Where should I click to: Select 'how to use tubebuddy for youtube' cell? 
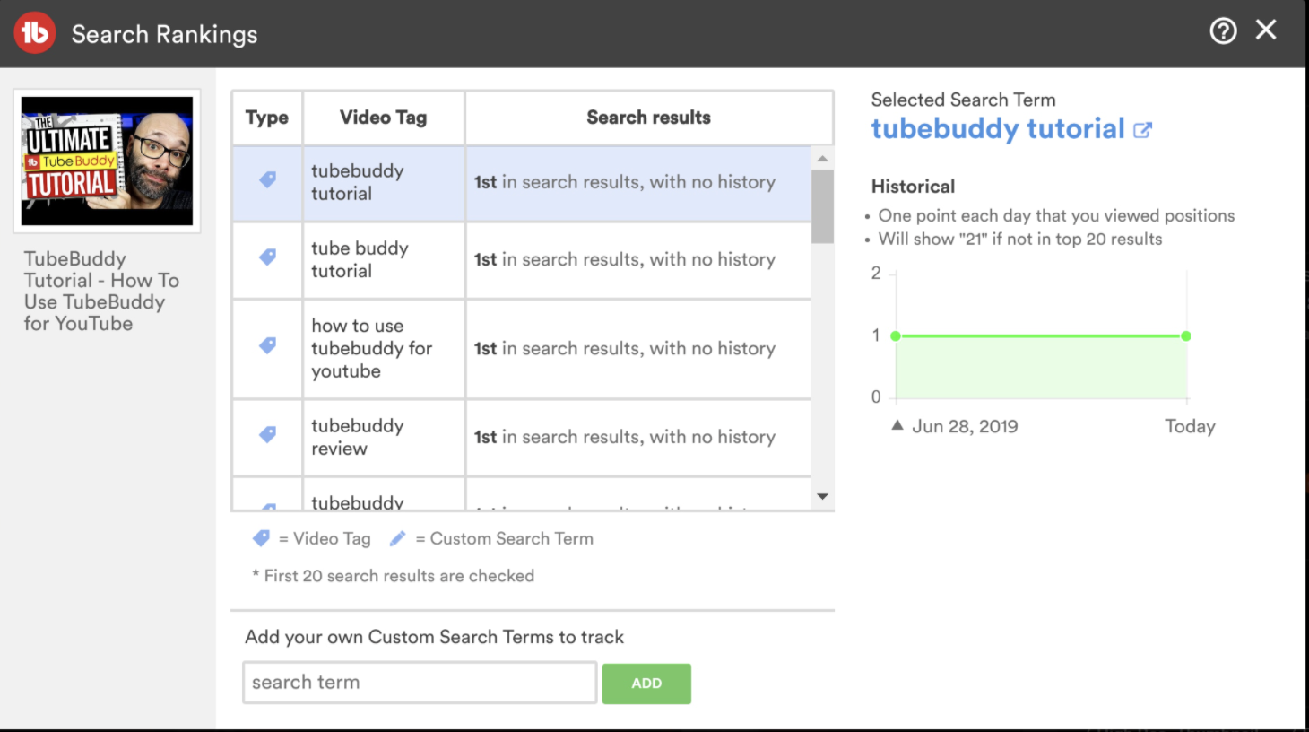coord(384,349)
